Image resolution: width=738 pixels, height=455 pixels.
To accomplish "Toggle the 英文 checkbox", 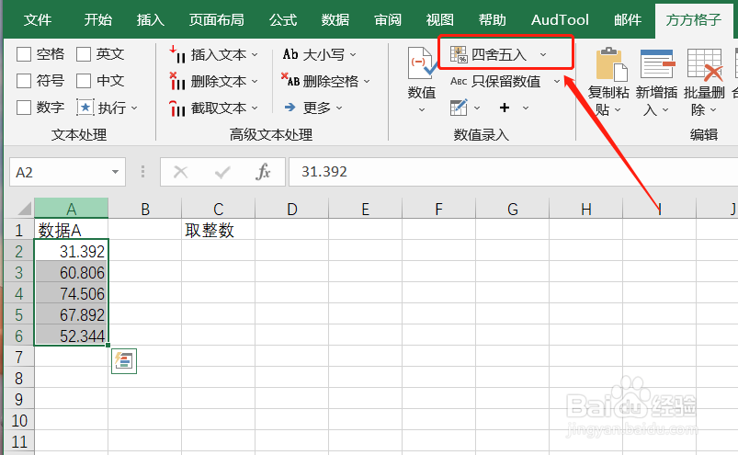I will (x=84, y=54).
